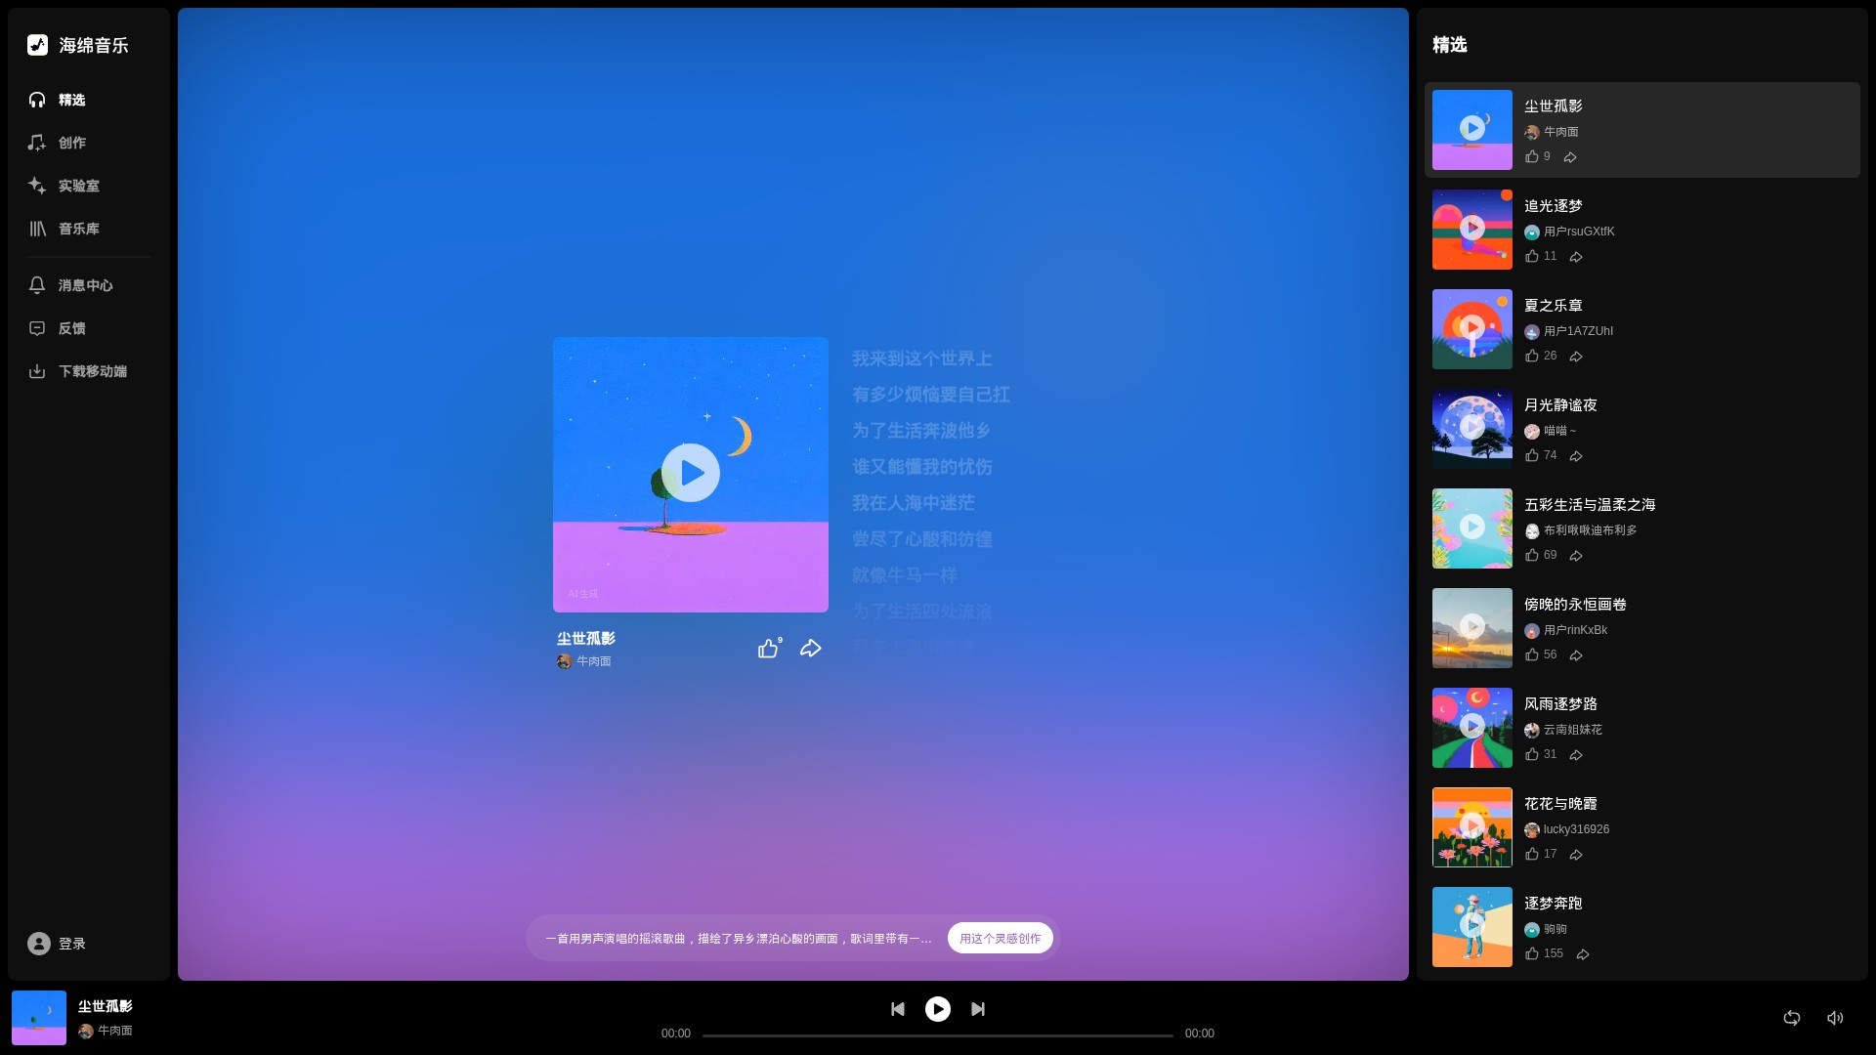The width and height of the screenshot is (1876, 1055).
Task: Open the 实验室 page in the sidebar
Action: (x=78, y=186)
